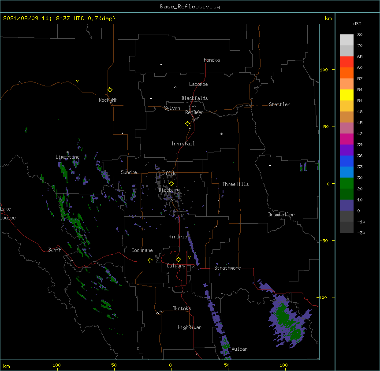Click the Lacombe city label

click(x=198, y=84)
